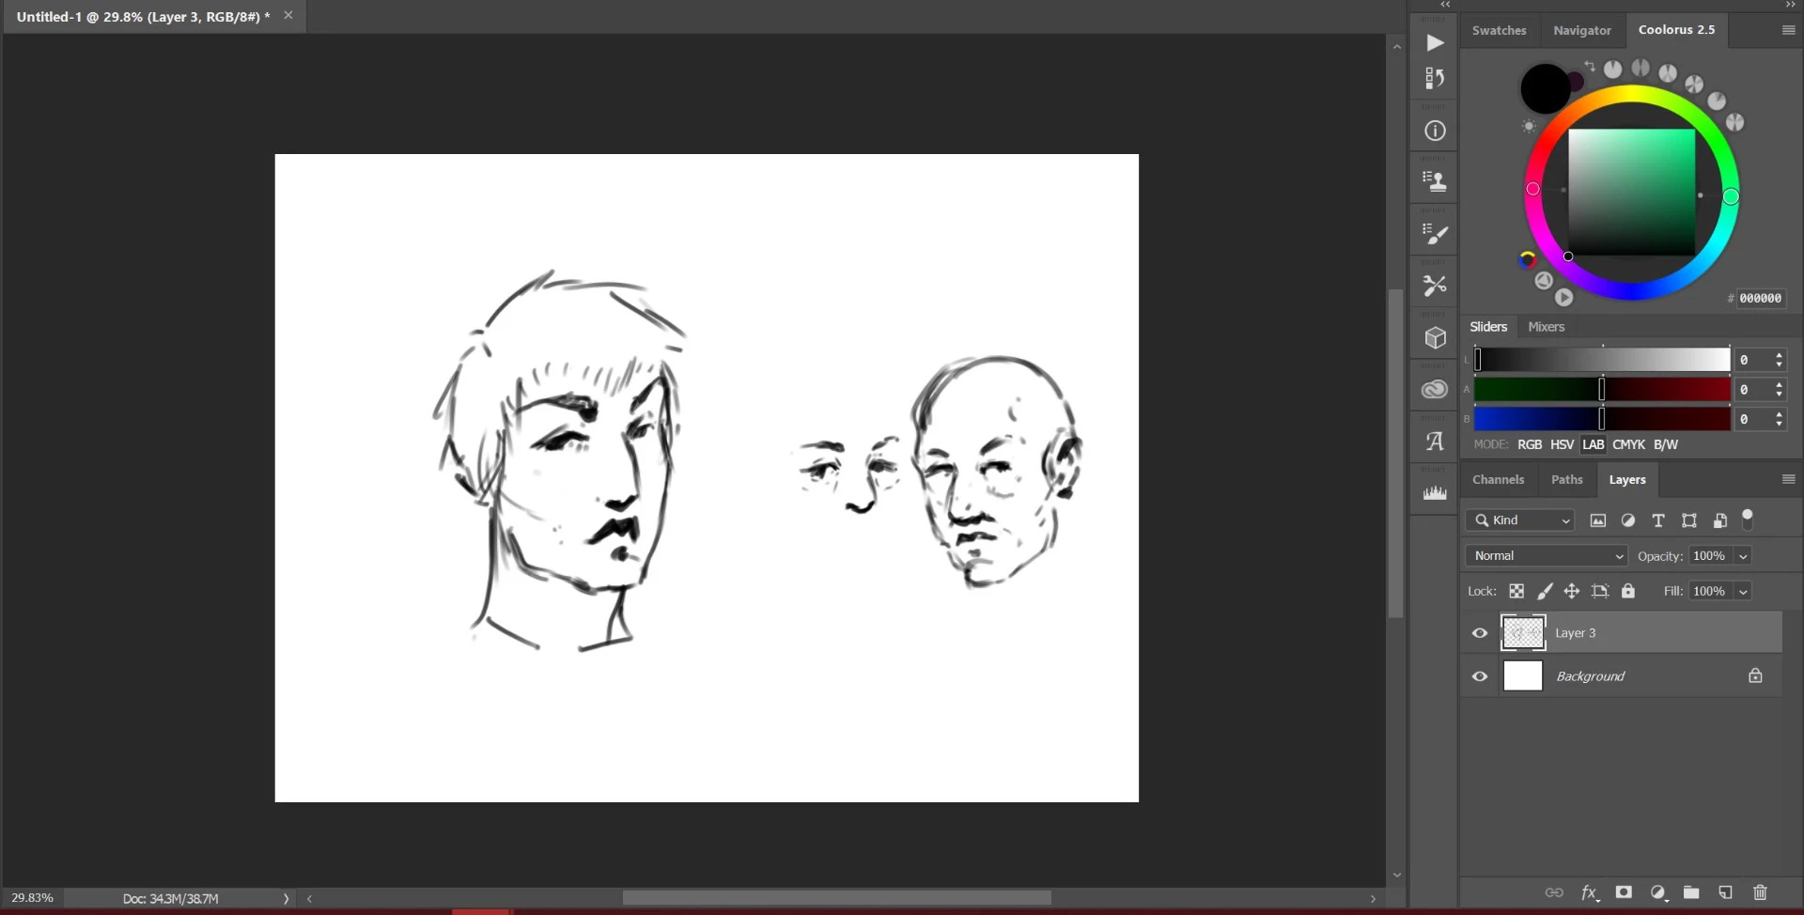This screenshot has width=1804, height=915.
Task: Open the Glyphs panel icon
Action: pyautogui.click(x=1435, y=441)
